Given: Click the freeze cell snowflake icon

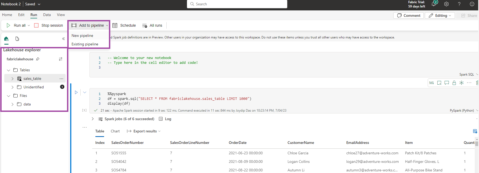Looking at the screenshot, I should click(x=461, y=83).
